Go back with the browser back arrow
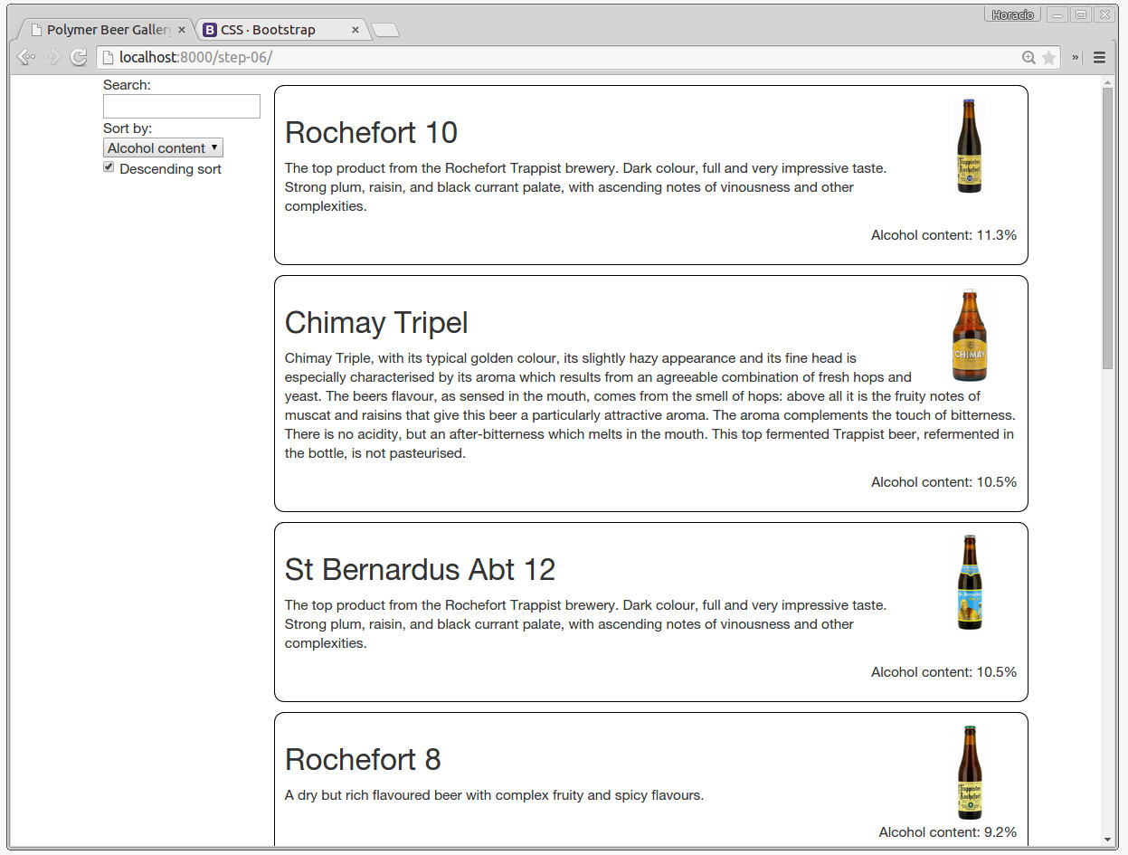The height and width of the screenshot is (855, 1128). coord(26,57)
